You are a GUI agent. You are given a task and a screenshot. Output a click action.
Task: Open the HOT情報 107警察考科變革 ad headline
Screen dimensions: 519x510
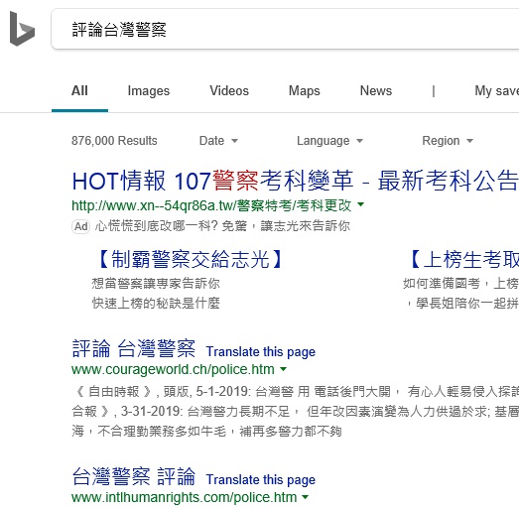coord(295,181)
